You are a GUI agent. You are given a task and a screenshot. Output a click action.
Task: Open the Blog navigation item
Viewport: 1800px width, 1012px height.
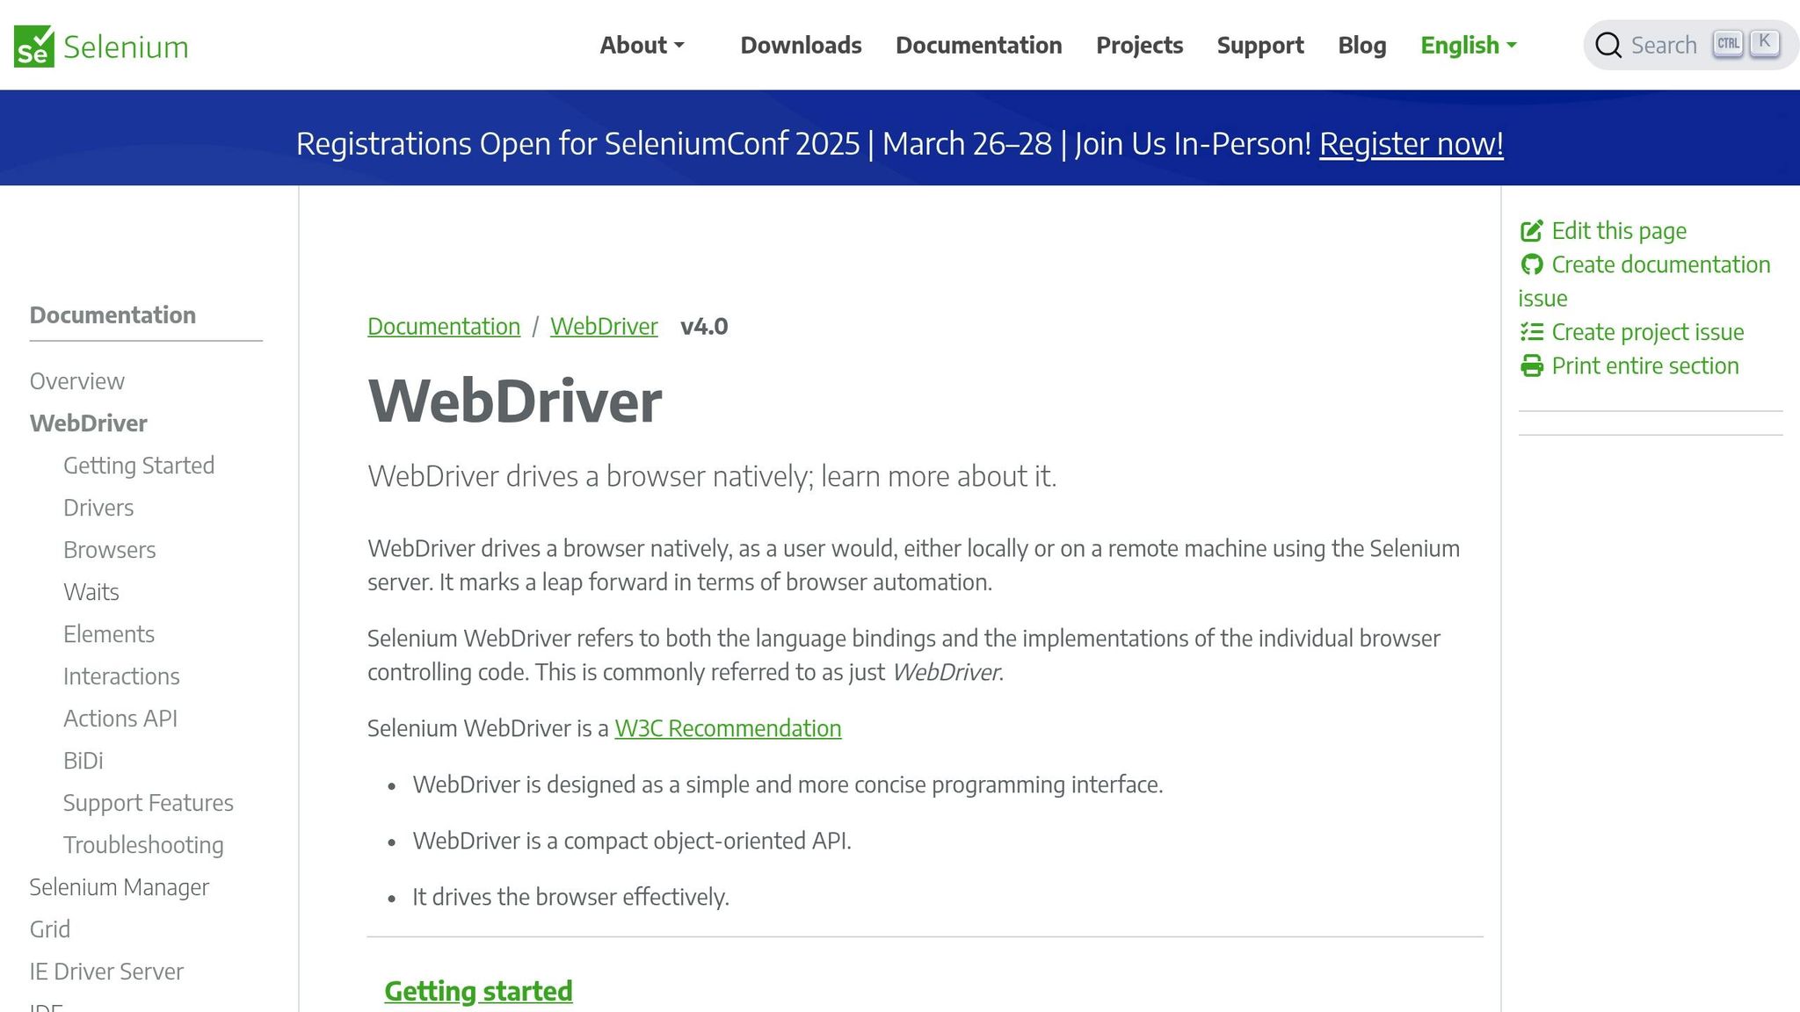pos(1361,45)
